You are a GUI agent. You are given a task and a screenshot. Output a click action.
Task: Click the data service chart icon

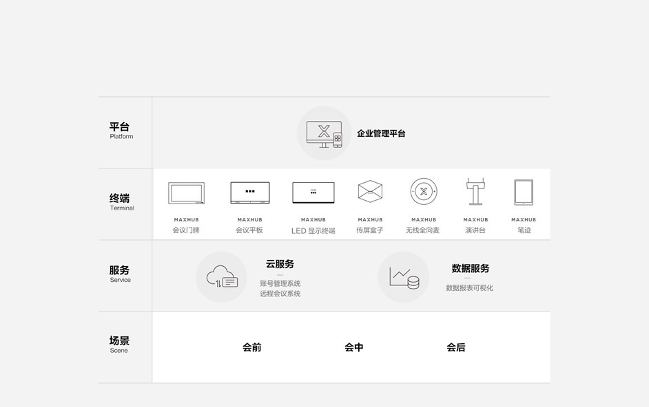[x=403, y=277]
